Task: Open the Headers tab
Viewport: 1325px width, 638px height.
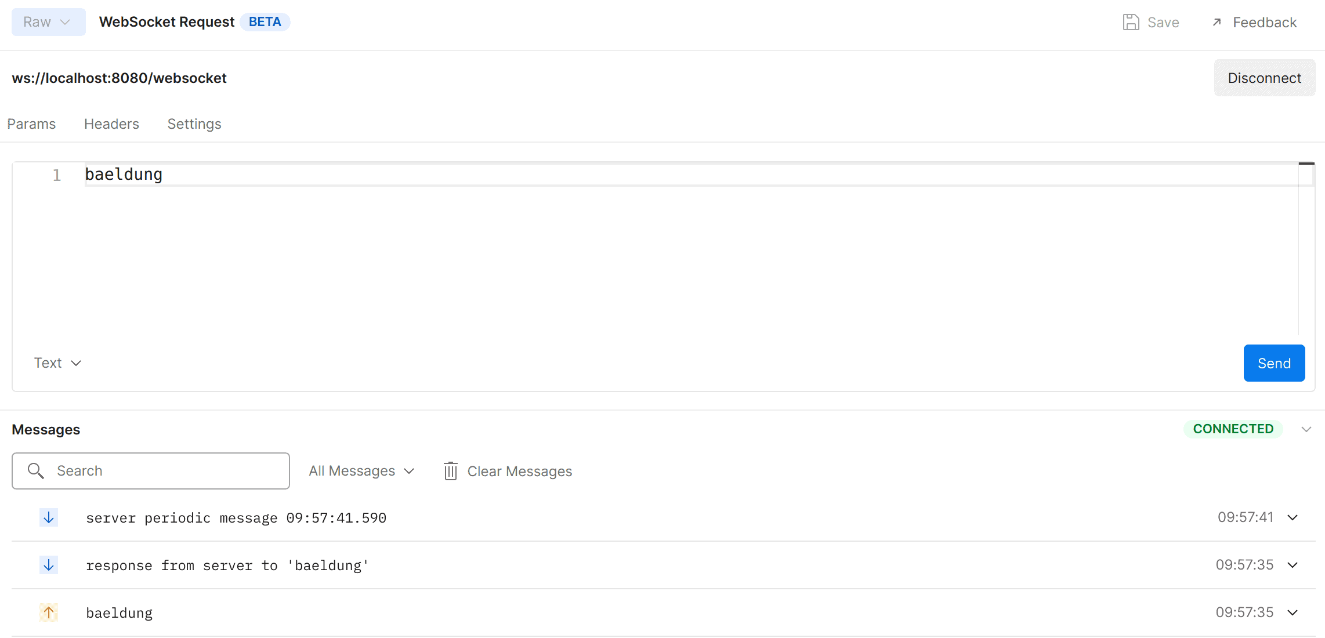Action: click(x=111, y=124)
